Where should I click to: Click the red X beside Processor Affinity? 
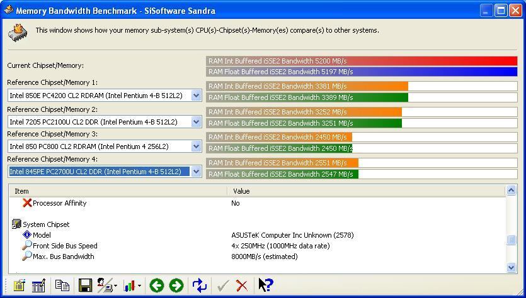pos(27,203)
